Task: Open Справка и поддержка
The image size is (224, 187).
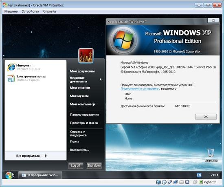Action: (78, 133)
